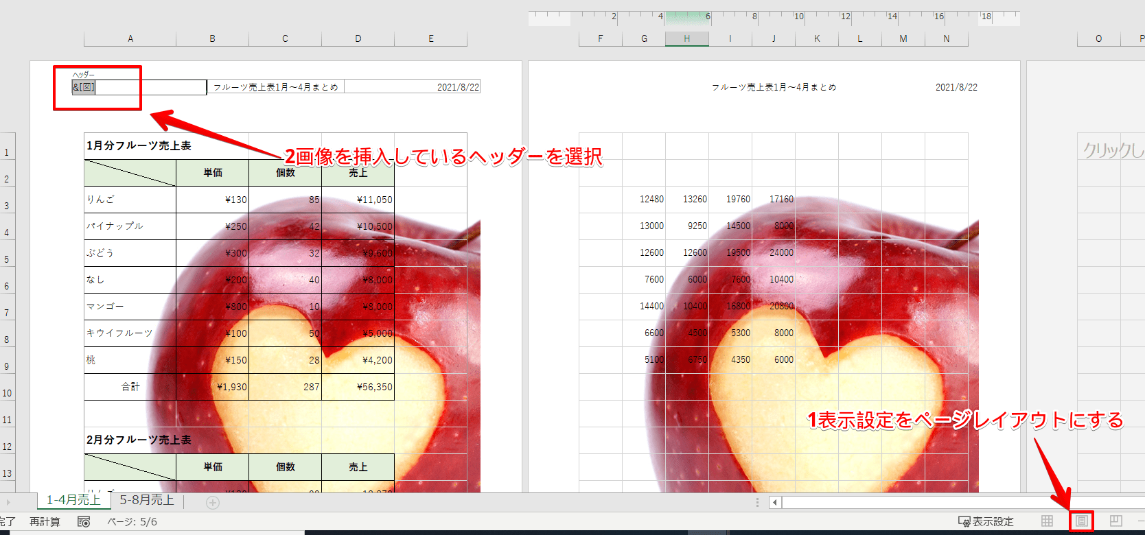
Task: Open 表示設定 display settings
Action: (x=986, y=522)
